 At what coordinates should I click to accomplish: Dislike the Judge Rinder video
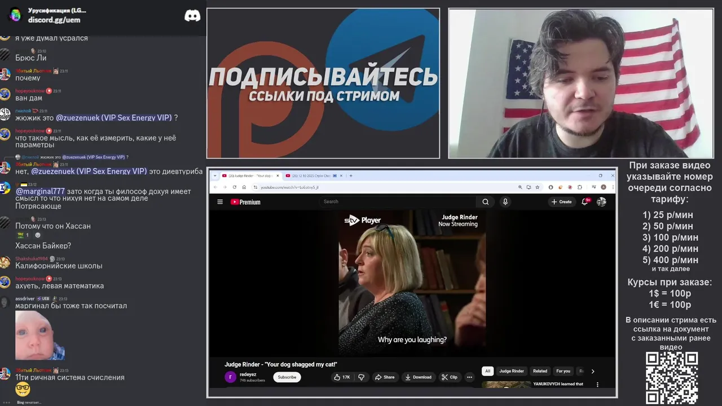coord(362,377)
